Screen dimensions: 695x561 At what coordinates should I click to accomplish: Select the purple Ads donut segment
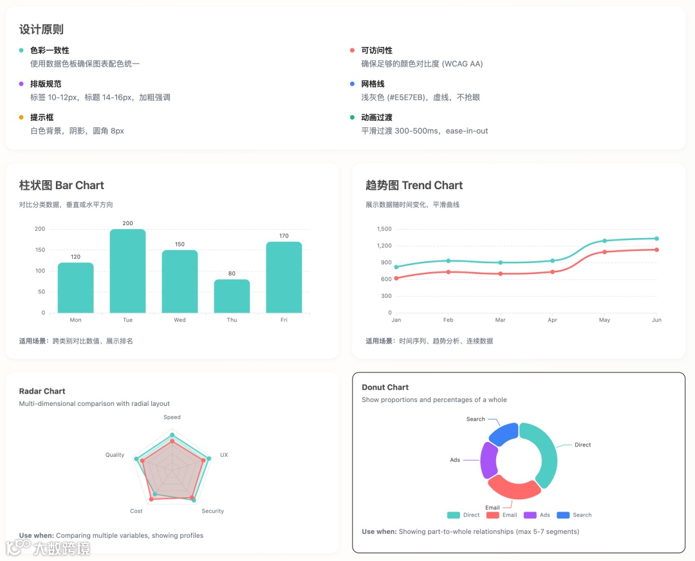(489, 460)
